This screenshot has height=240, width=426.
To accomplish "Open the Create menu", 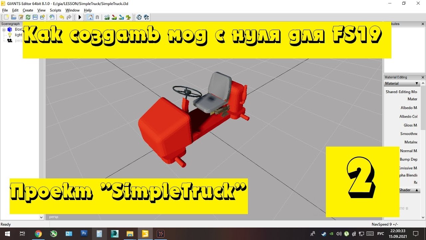I will (x=28, y=10).
